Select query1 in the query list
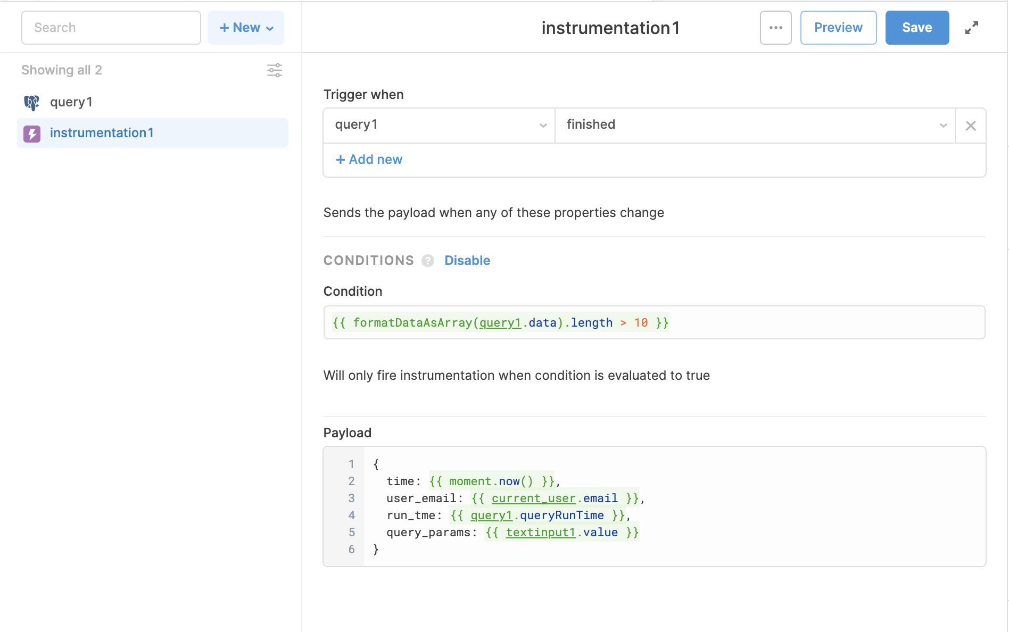The height and width of the screenshot is (632, 1009). coord(153,102)
